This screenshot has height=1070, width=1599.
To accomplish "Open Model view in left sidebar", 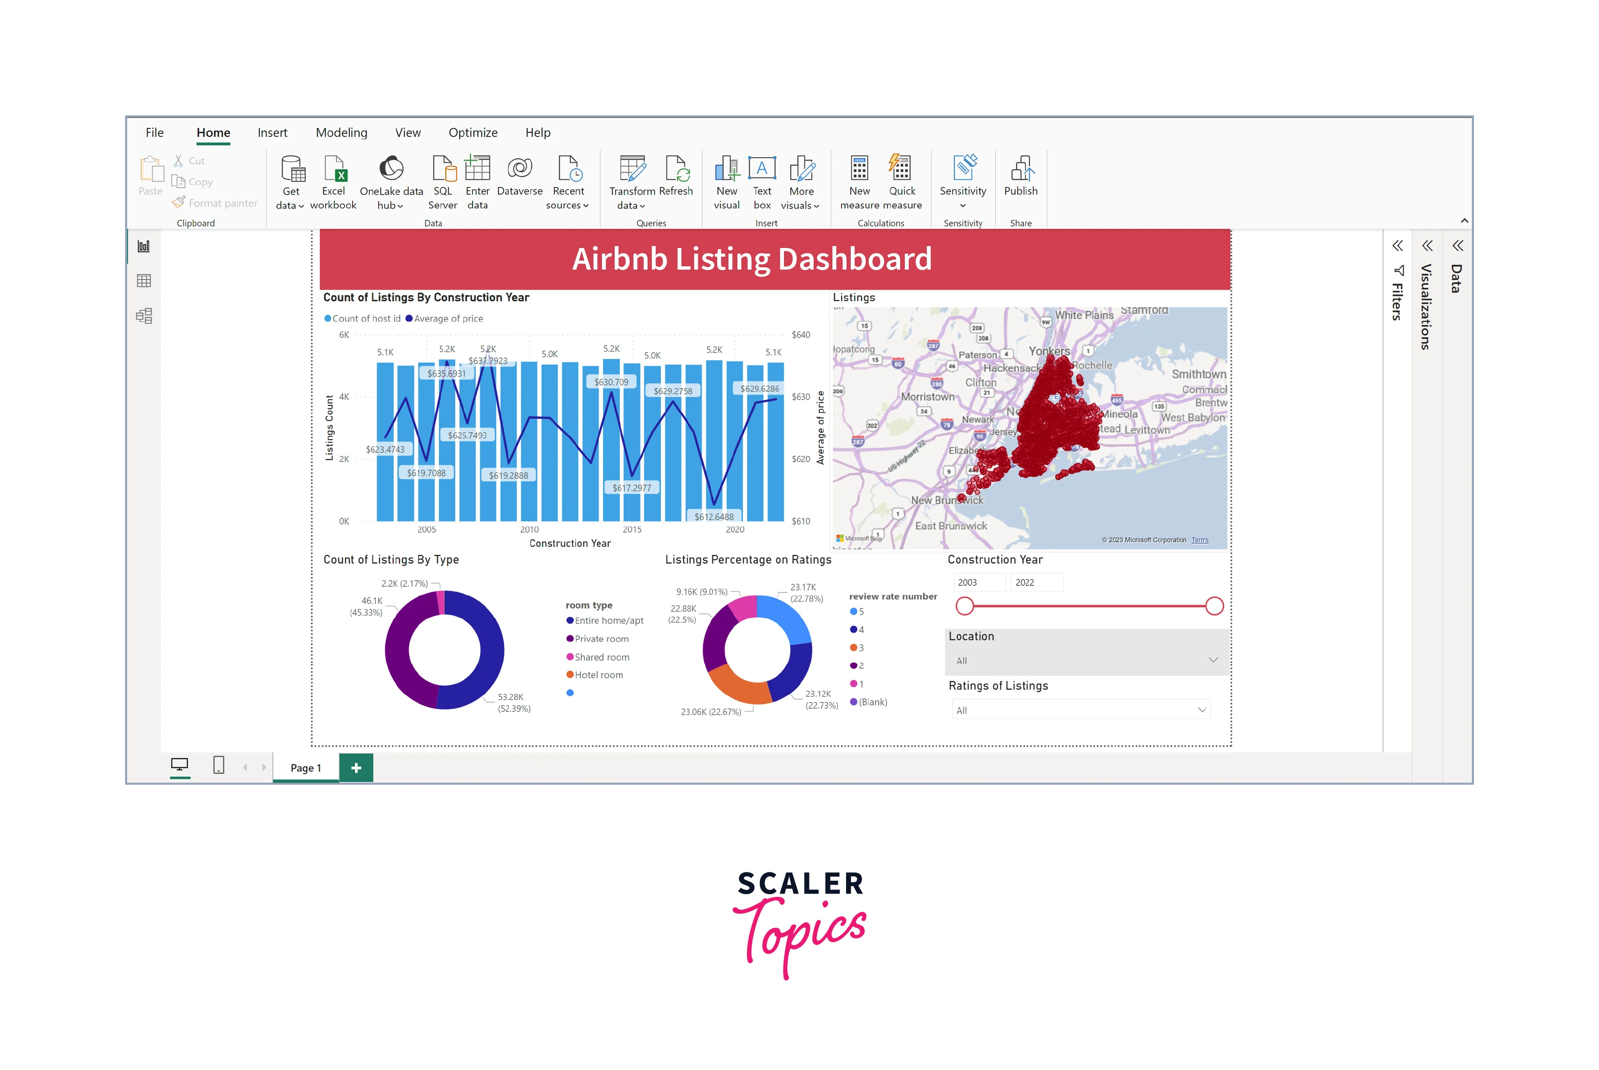I will (144, 316).
